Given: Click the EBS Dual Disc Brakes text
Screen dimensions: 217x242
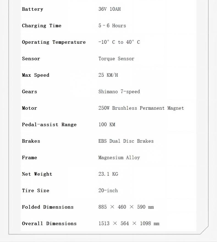Looking at the screenshot, I should [126, 141].
